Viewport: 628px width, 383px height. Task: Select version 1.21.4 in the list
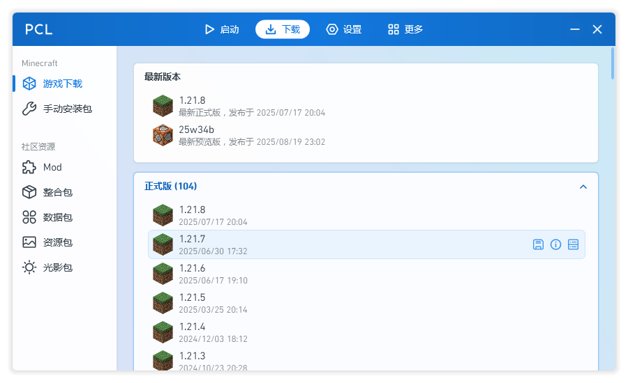click(x=366, y=332)
